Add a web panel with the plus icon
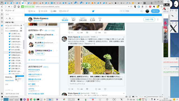The height and width of the screenshot is (101, 179). tap(2, 33)
